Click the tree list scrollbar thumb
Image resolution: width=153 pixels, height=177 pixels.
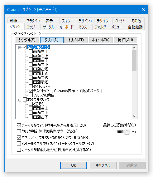pyautogui.click(x=134, y=61)
